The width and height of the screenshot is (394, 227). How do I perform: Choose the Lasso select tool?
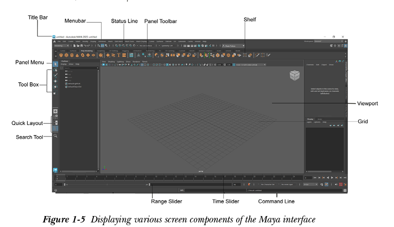(x=55, y=70)
